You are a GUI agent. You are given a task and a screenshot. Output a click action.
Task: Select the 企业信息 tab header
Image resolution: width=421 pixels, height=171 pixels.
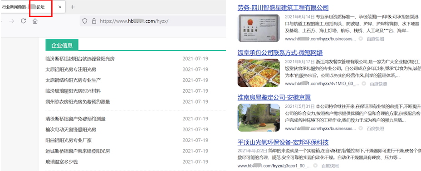[62, 45]
